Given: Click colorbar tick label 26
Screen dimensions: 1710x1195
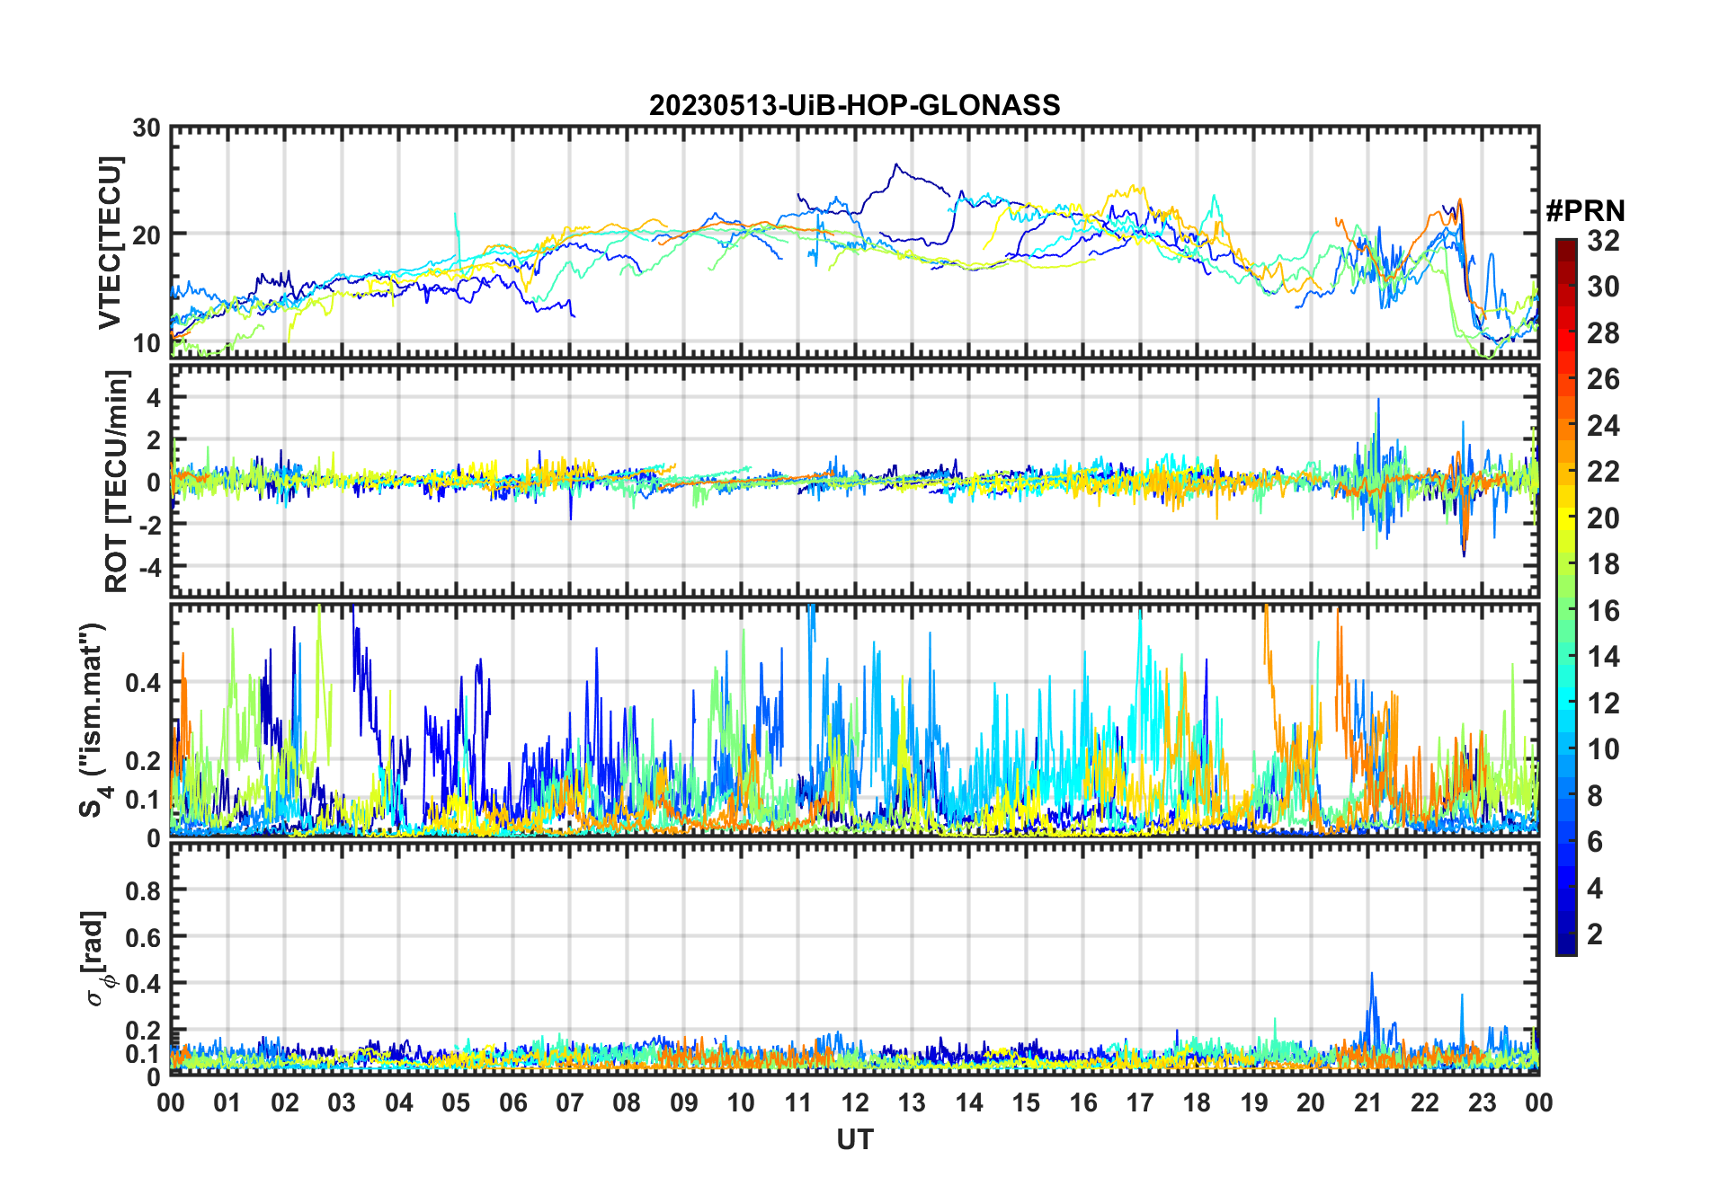Looking at the screenshot, I should pyautogui.click(x=1603, y=379).
